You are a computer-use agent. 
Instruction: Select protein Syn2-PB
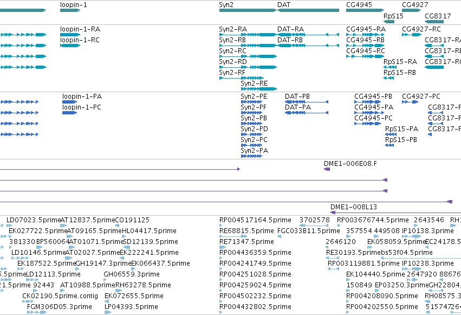tap(251, 124)
